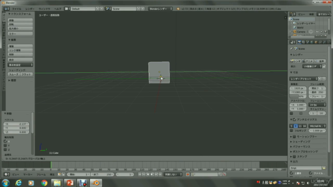Open the UV画像エディター display dropdown

[x=312, y=66]
